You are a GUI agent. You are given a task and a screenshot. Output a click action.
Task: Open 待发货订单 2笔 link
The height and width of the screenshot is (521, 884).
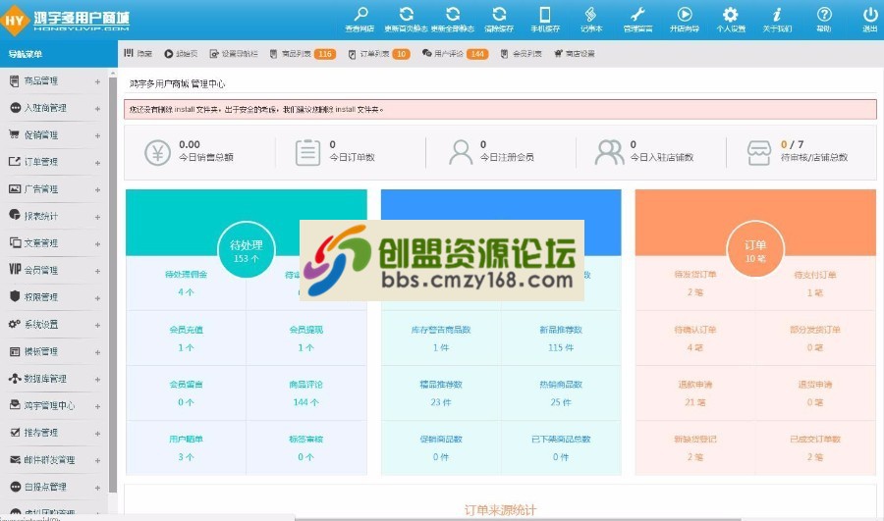tap(695, 283)
